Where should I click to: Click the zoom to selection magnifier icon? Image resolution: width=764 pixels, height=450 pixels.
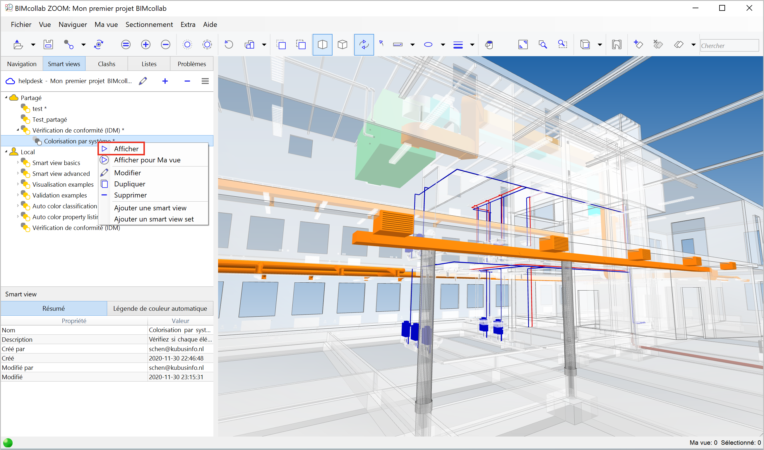tap(543, 44)
